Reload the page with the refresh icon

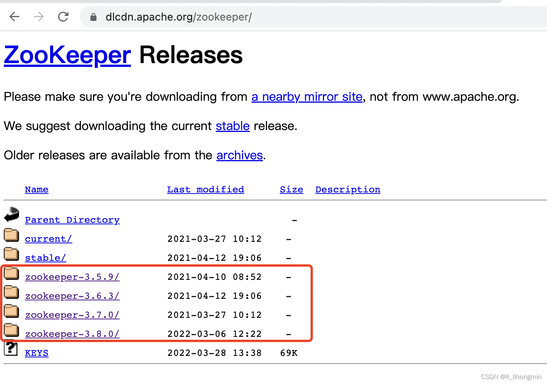[x=63, y=17]
